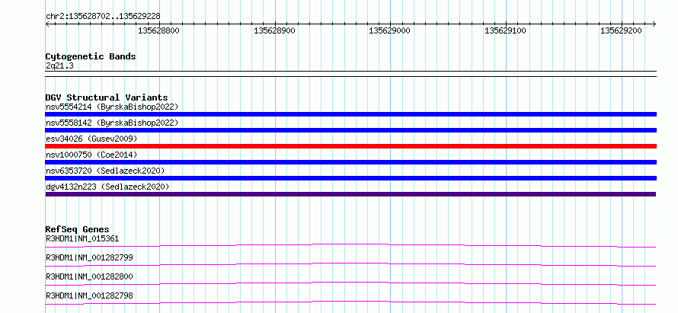
Task: Click the 135629000 ruler coordinate
Action: click(x=389, y=30)
